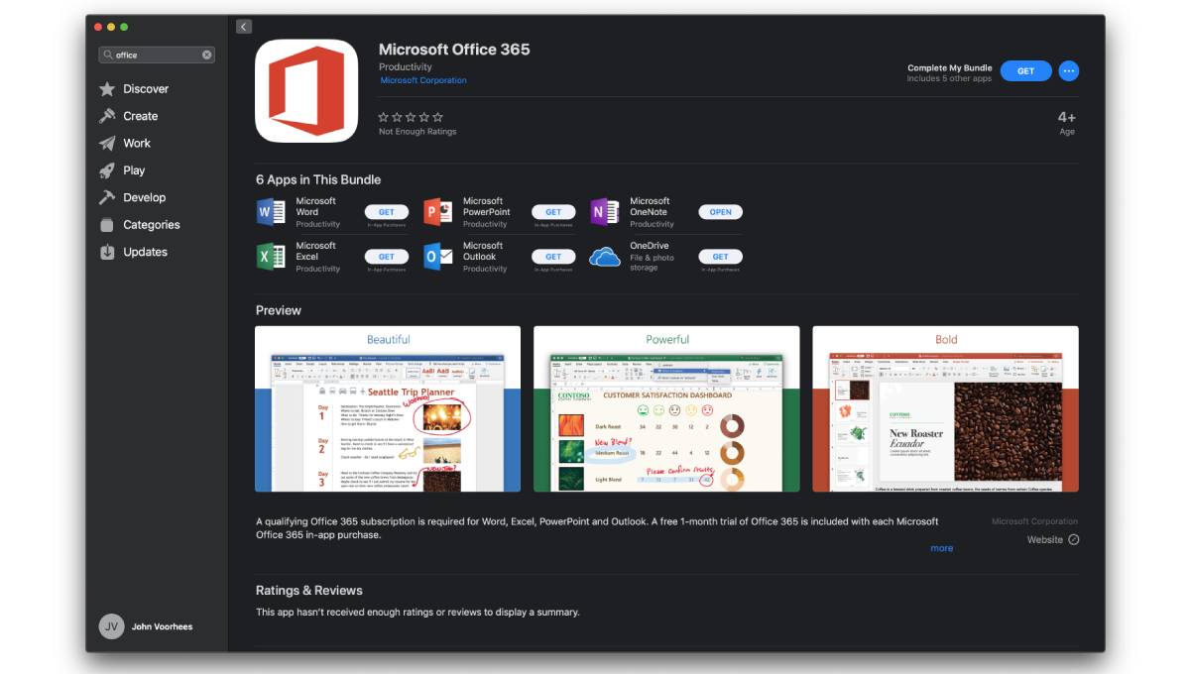Get Microsoft Word from the bundle
The width and height of the screenshot is (1190, 674).
[x=386, y=211]
